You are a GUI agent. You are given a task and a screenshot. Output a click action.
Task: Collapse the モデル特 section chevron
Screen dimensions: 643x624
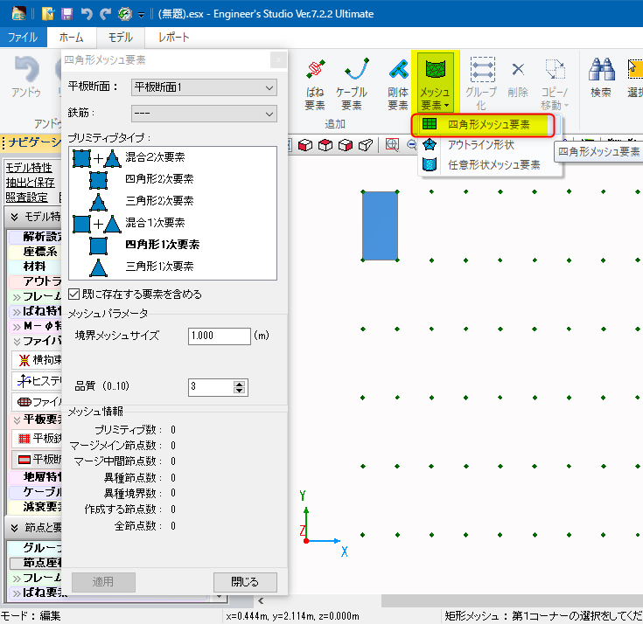point(14,217)
